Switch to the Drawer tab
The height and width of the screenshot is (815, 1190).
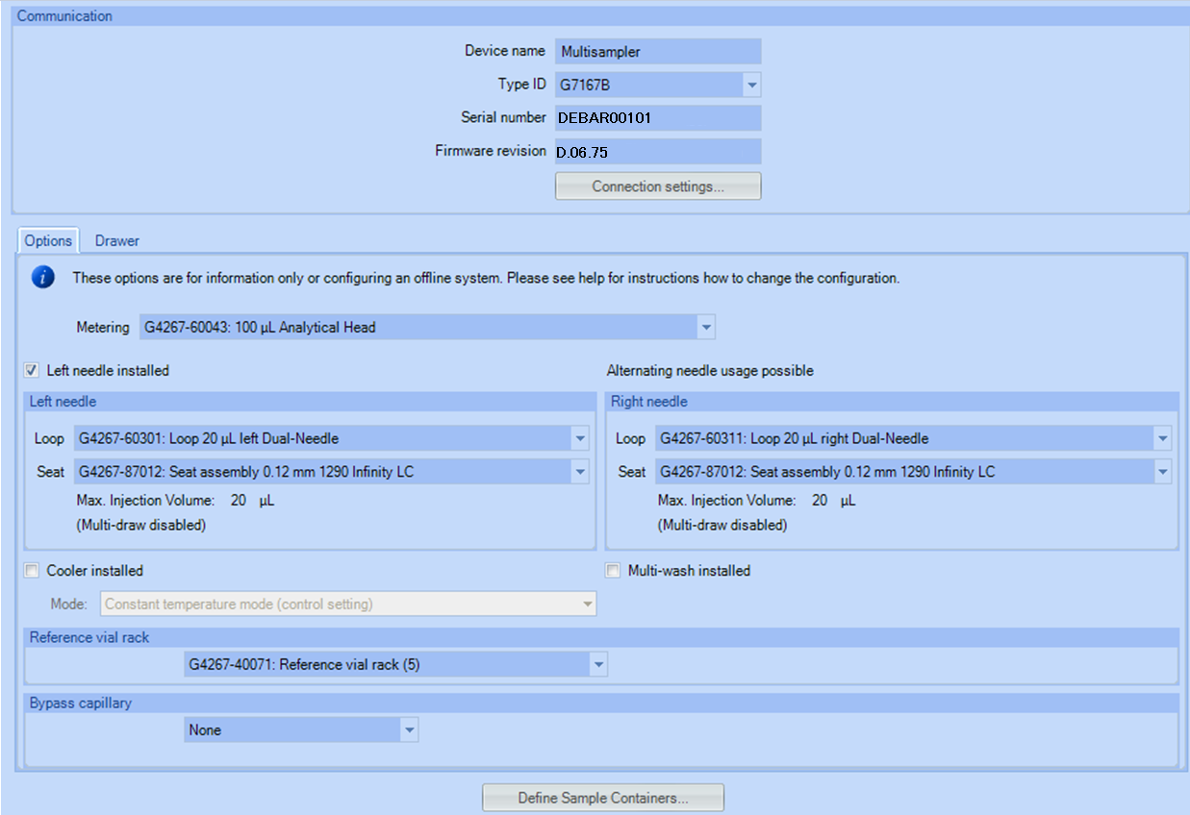click(115, 240)
